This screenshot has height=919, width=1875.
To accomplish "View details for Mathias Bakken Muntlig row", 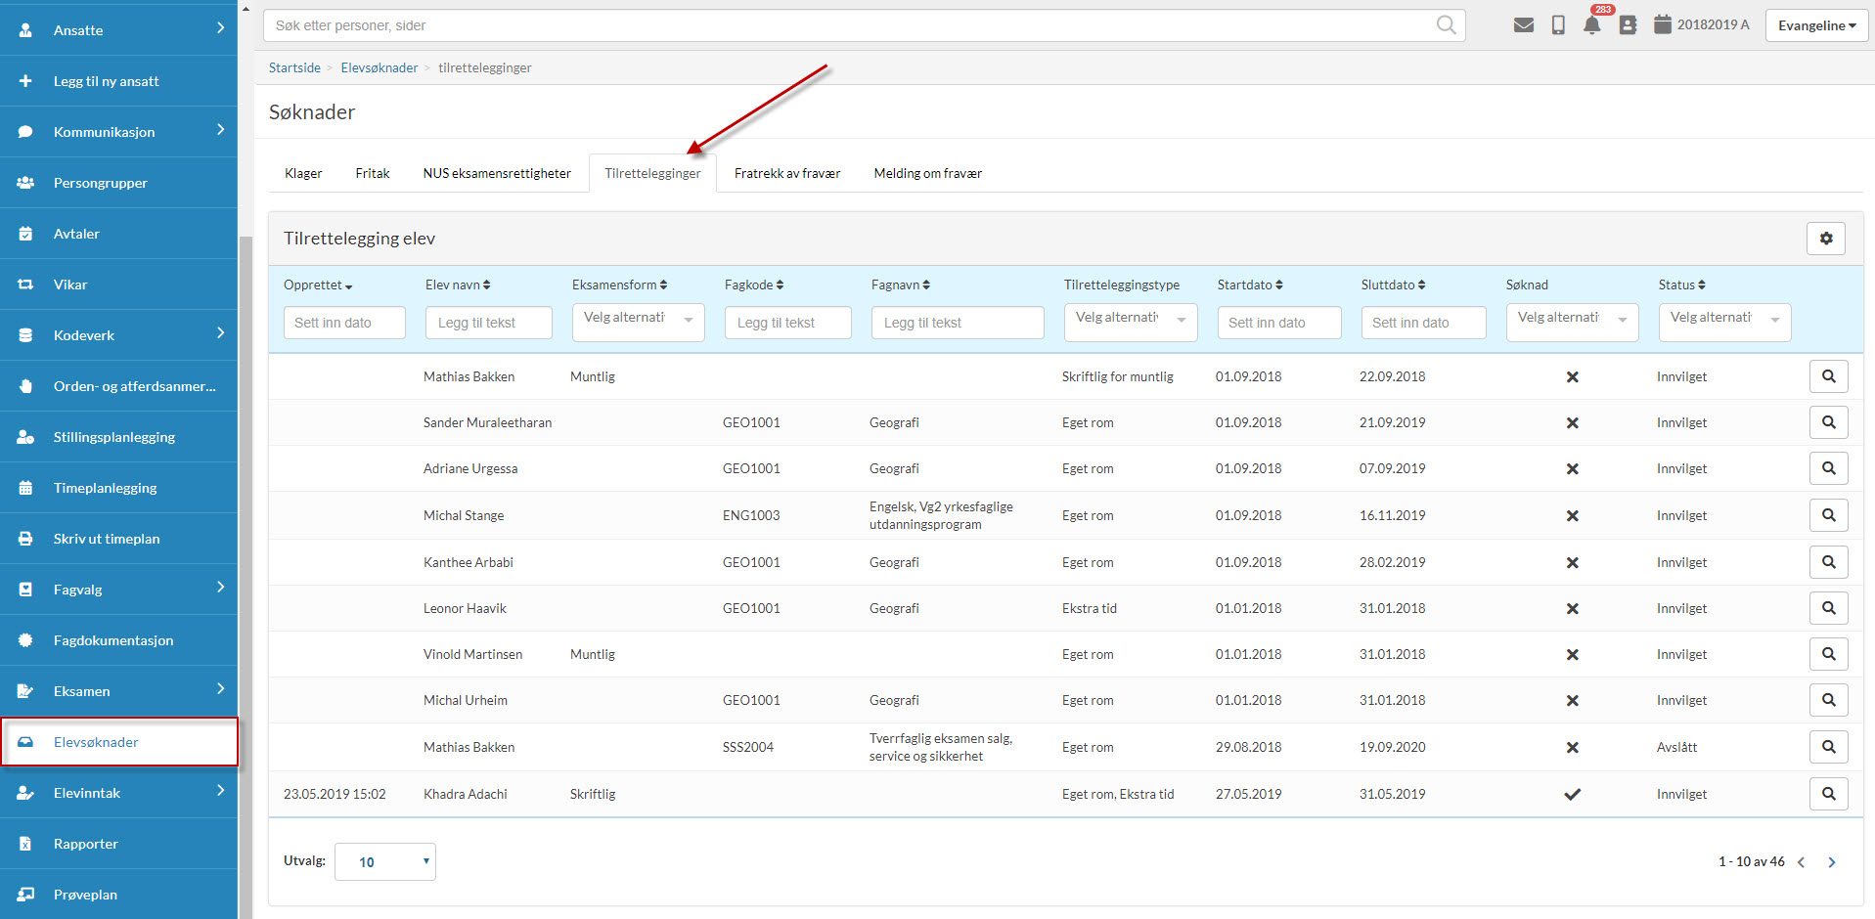I will [x=1828, y=376].
